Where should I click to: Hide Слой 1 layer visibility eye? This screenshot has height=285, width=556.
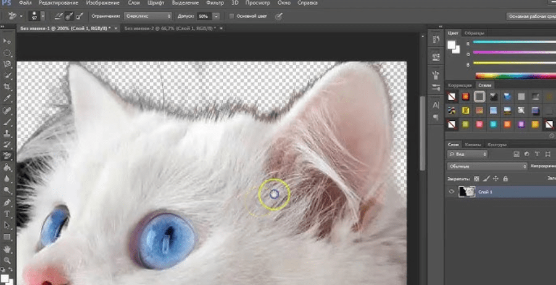[x=451, y=192]
